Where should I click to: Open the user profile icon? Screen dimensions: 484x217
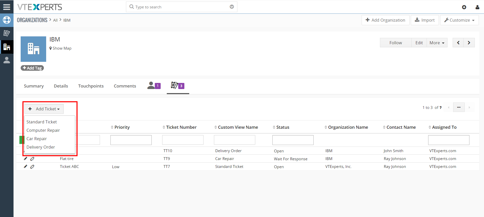pyautogui.click(x=477, y=7)
